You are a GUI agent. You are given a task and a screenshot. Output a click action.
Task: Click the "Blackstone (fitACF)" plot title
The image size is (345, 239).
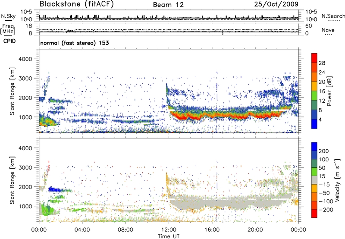point(77,4)
